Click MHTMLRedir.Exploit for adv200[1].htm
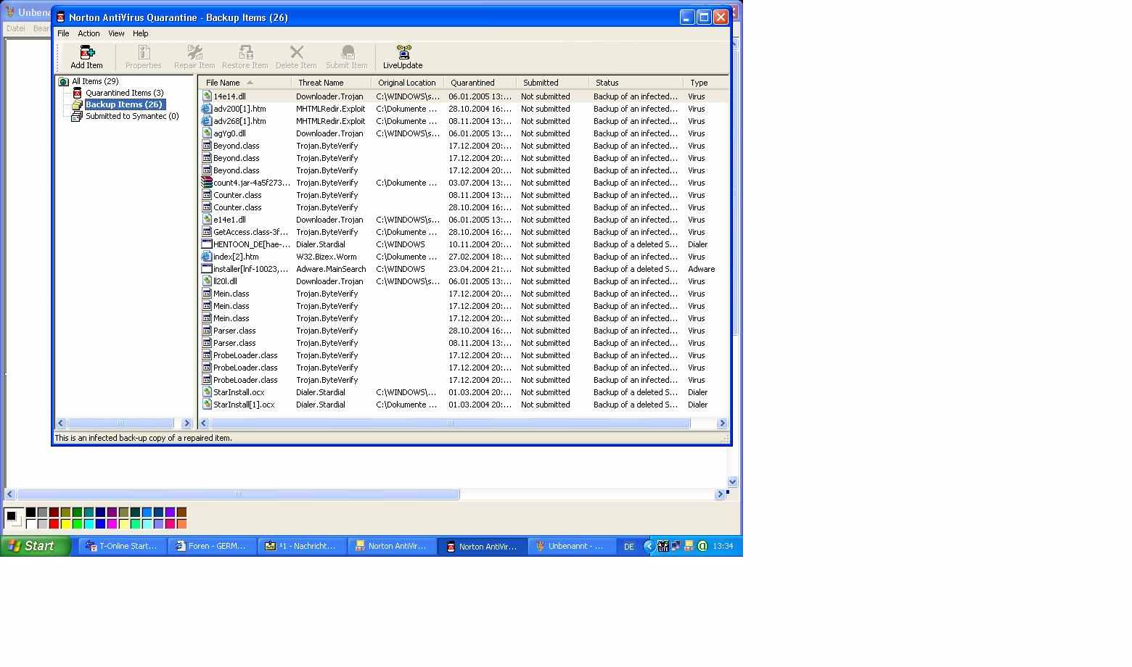The image size is (1132, 667). (330, 109)
